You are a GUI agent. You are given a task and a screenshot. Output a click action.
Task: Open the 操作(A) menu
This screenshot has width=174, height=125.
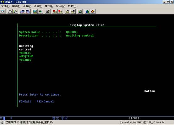pyautogui.click(x=49, y=6)
